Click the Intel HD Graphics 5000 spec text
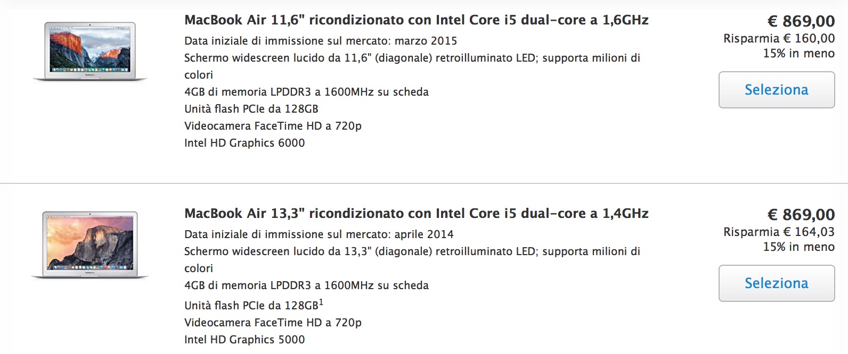Image resolution: width=848 pixels, height=354 pixels. (244, 339)
